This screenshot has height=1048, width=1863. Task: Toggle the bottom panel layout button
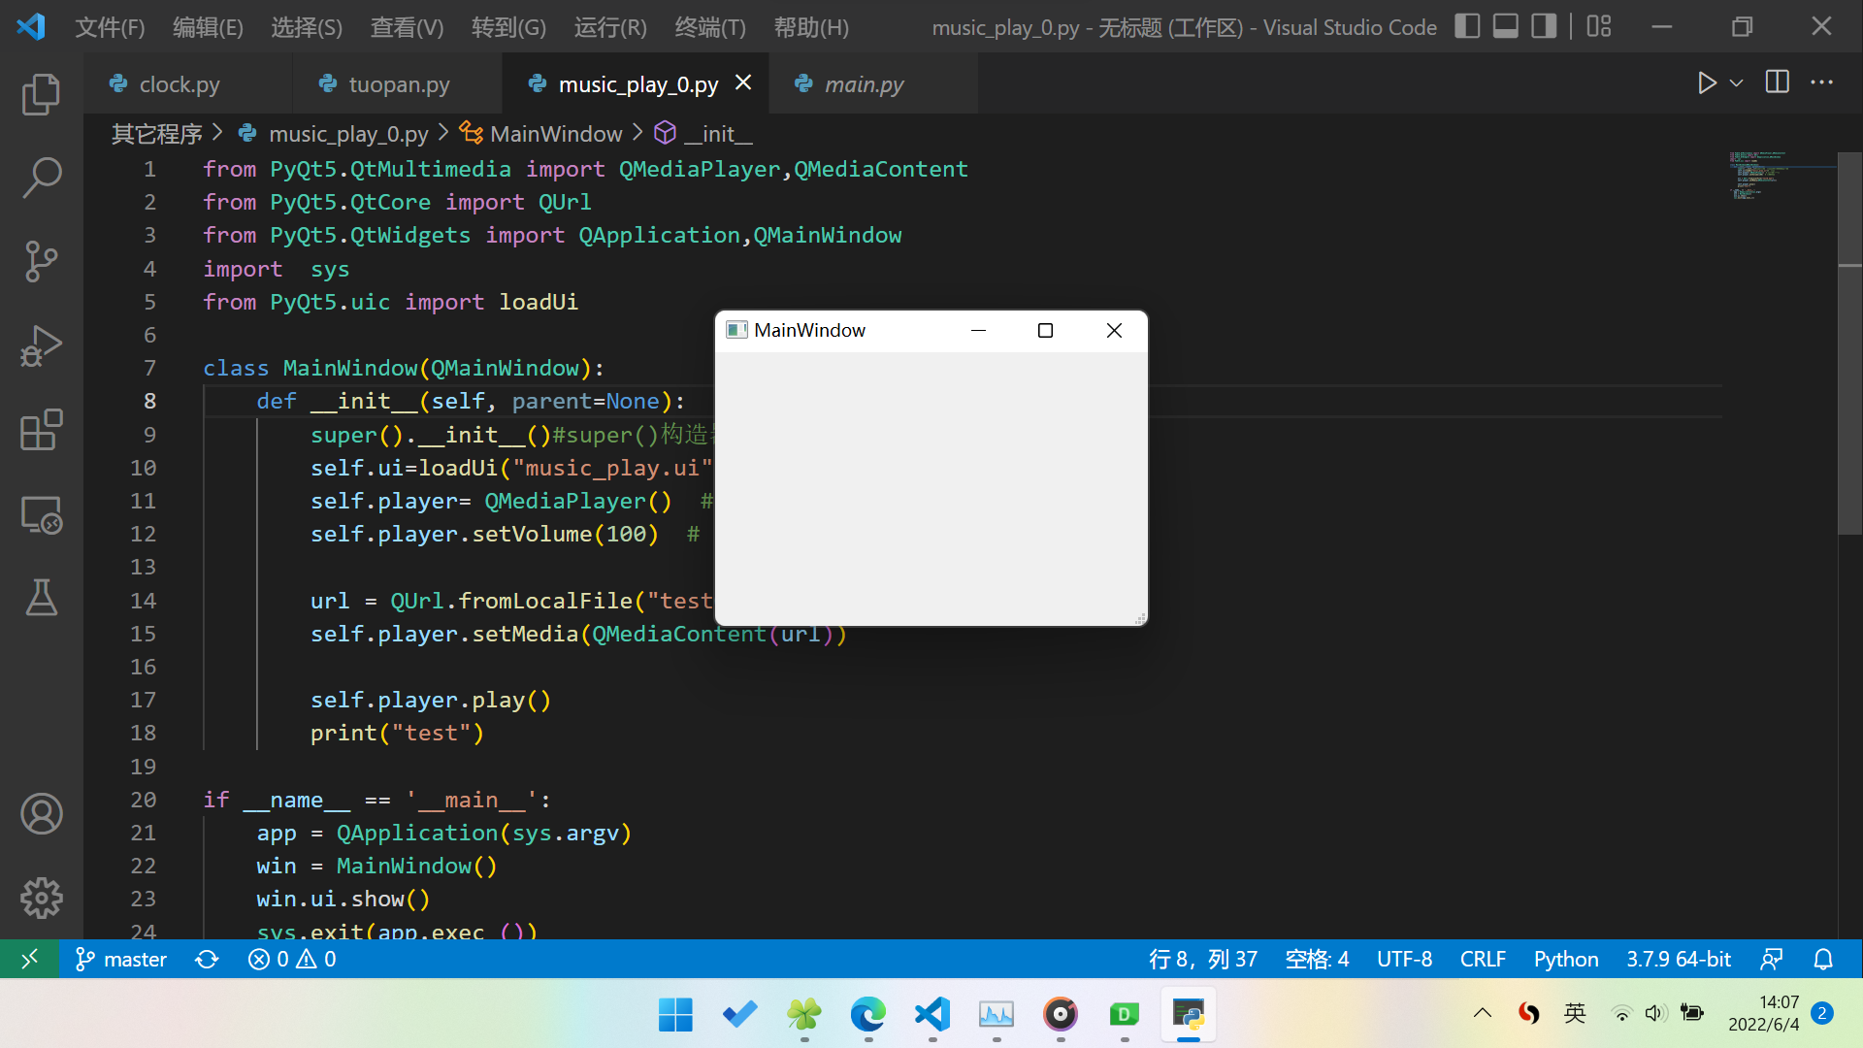(1505, 26)
